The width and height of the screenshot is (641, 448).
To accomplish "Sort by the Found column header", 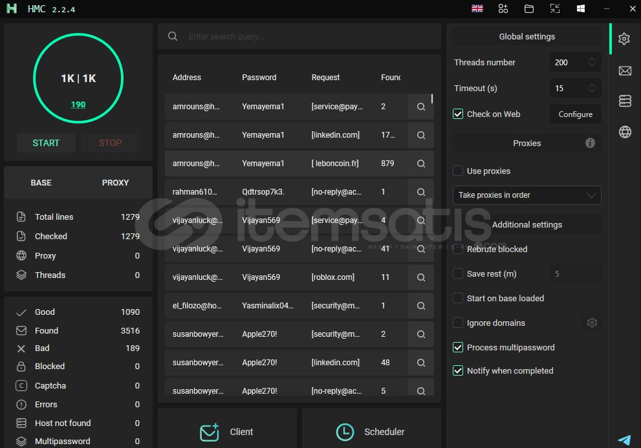I will point(391,78).
